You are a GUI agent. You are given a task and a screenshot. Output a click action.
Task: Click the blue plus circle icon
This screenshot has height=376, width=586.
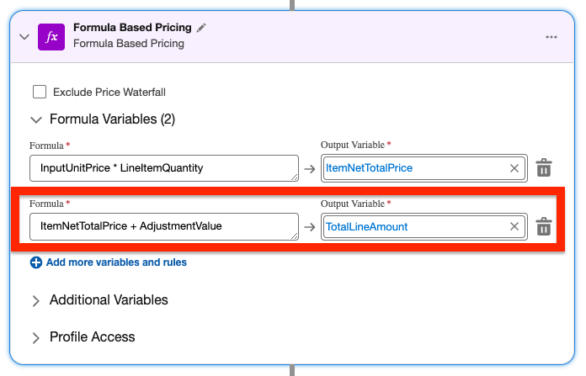[36, 262]
